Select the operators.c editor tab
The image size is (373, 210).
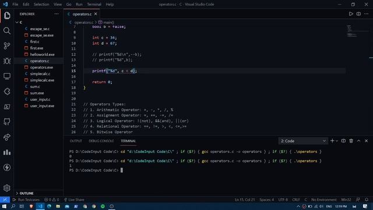pos(82,14)
